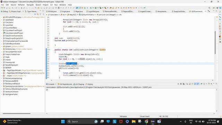Click the Debug bug icon in toolbar

[x=91, y=8]
